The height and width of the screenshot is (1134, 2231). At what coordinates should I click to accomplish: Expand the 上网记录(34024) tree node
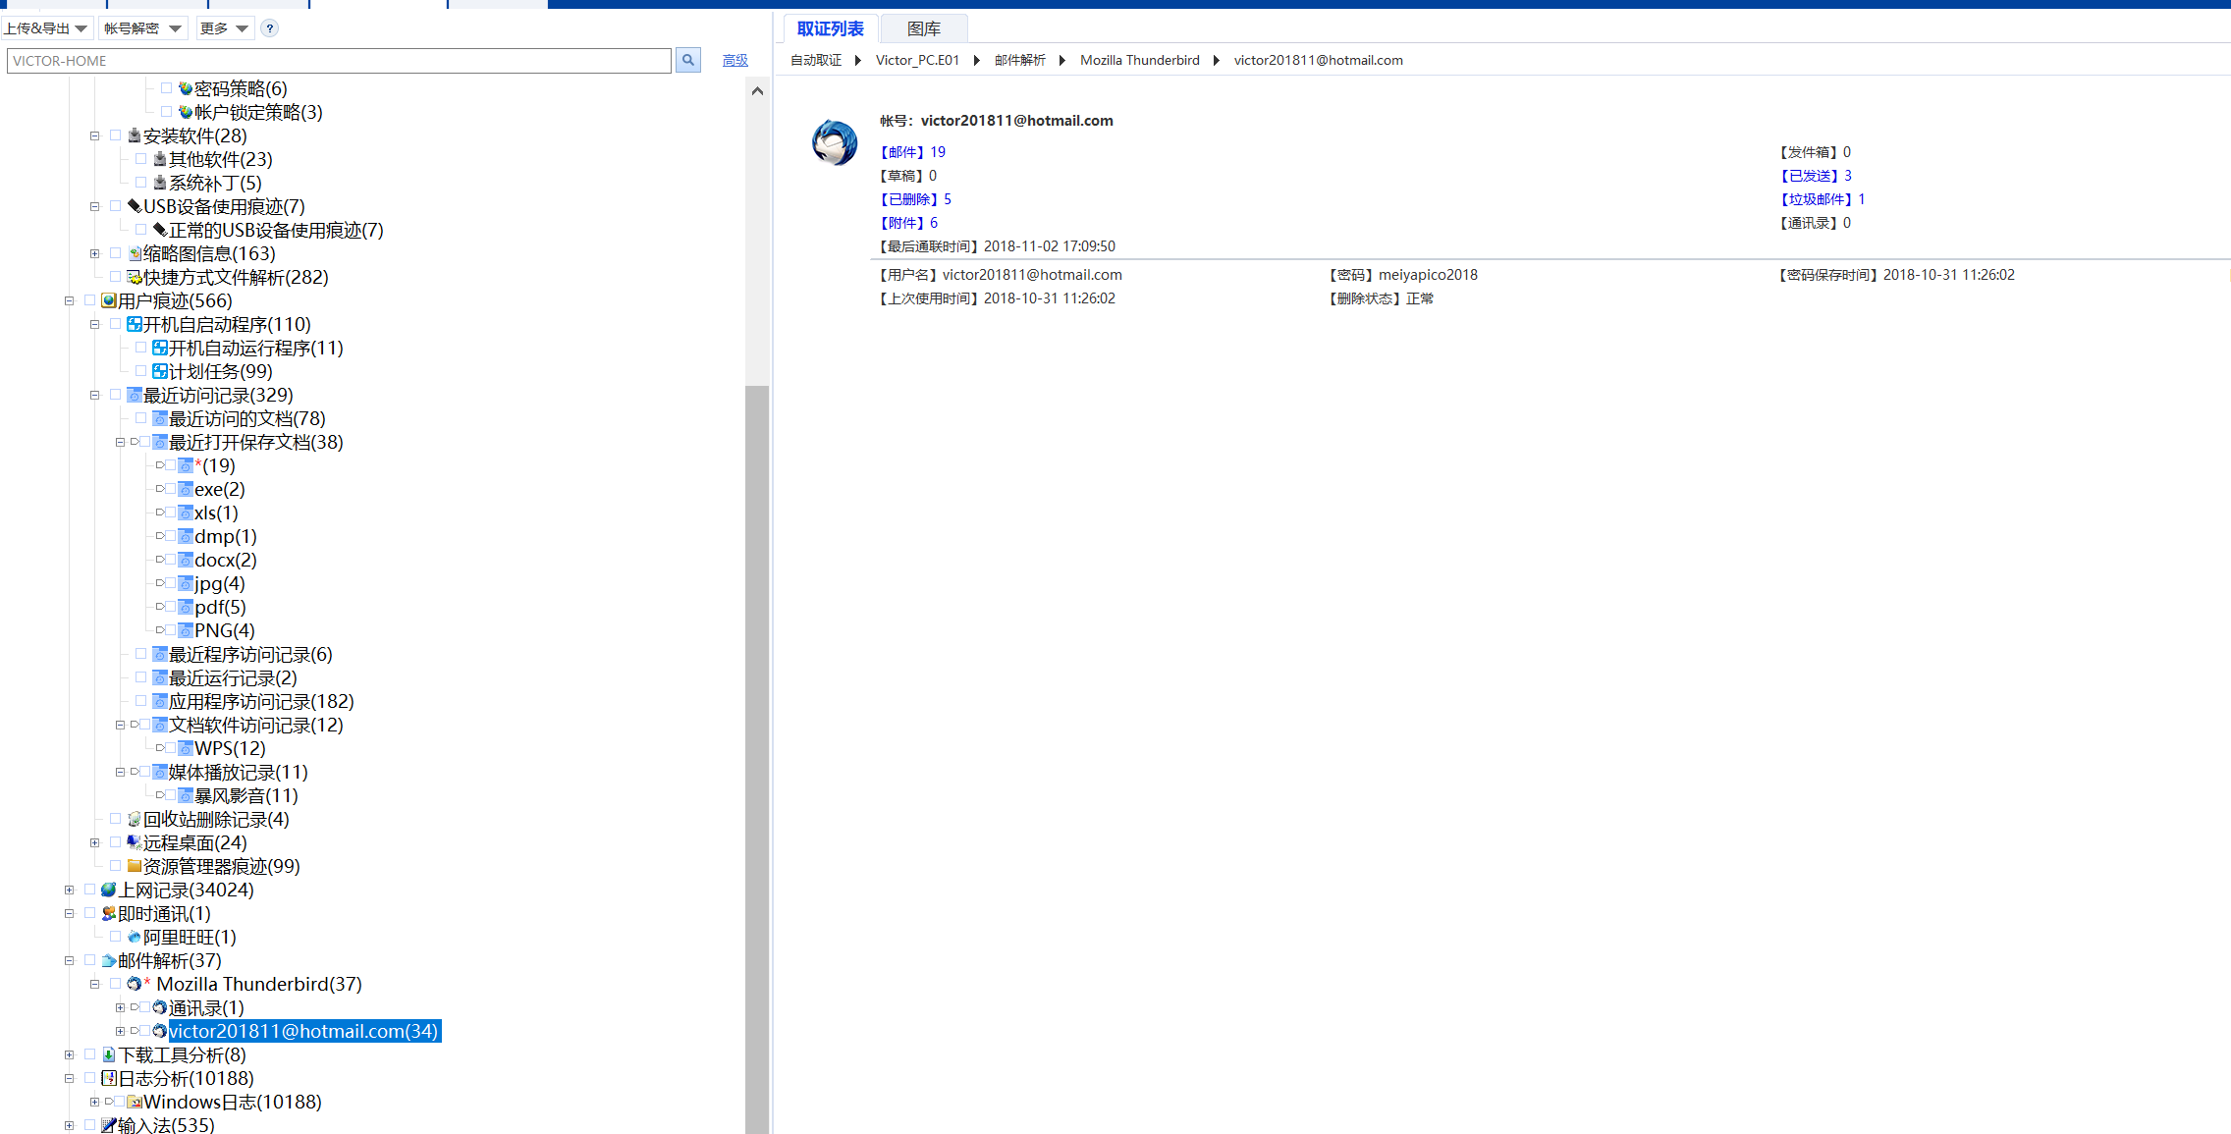click(x=69, y=890)
